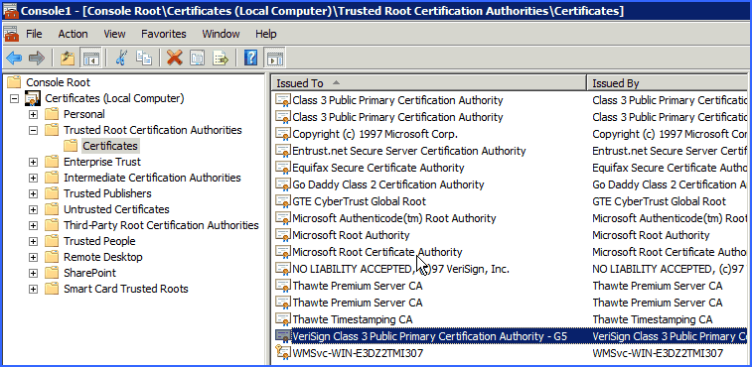This screenshot has height=367, width=752.
Task: Toggle Show/Hide Console Tree toolbar icon
Action: (90, 59)
